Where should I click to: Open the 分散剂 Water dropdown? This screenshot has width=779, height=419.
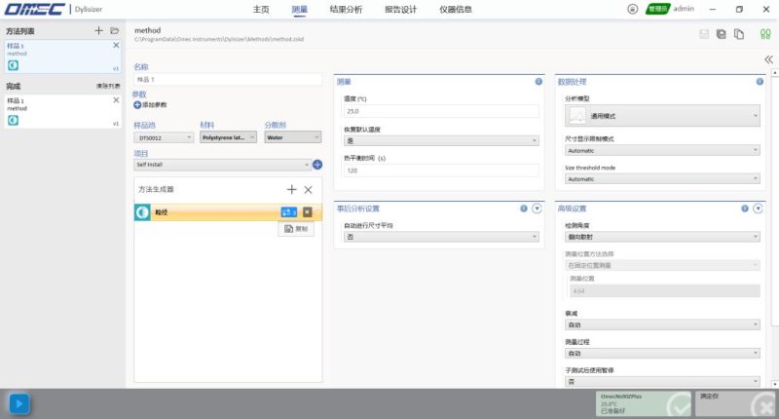(x=288, y=137)
